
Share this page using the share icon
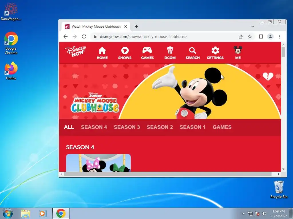pos(240,36)
